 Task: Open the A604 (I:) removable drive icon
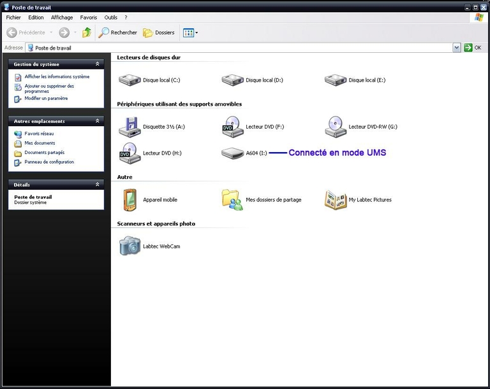click(232, 153)
